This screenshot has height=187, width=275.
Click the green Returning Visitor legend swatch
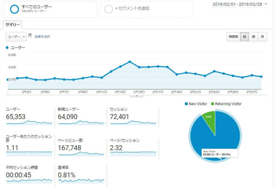(213, 104)
